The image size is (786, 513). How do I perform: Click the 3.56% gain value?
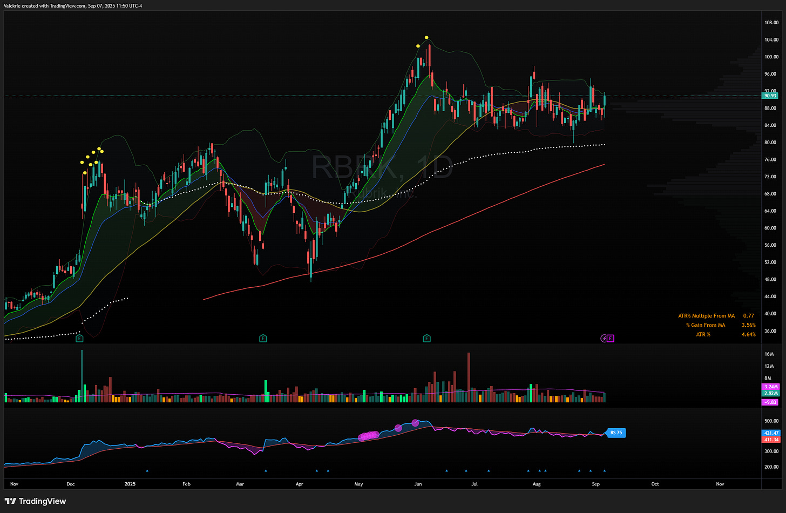748,325
